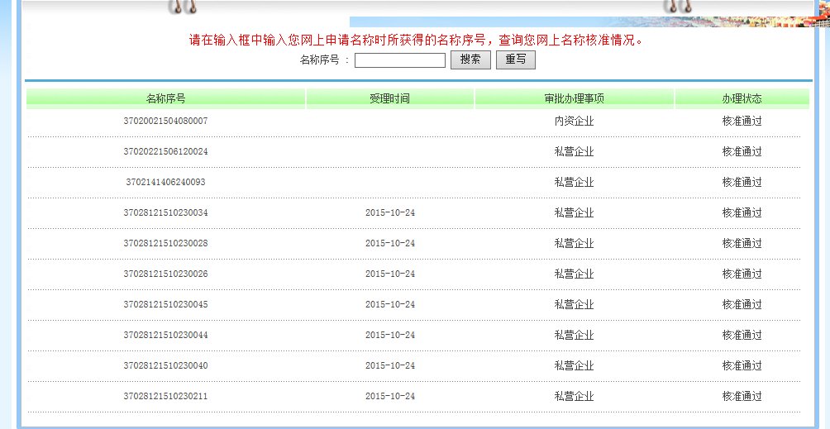Image resolution: width=830 pixels, height=429 pixels.
Task: Click the 内资企业 cell in the first row
Action: (575, 122)
